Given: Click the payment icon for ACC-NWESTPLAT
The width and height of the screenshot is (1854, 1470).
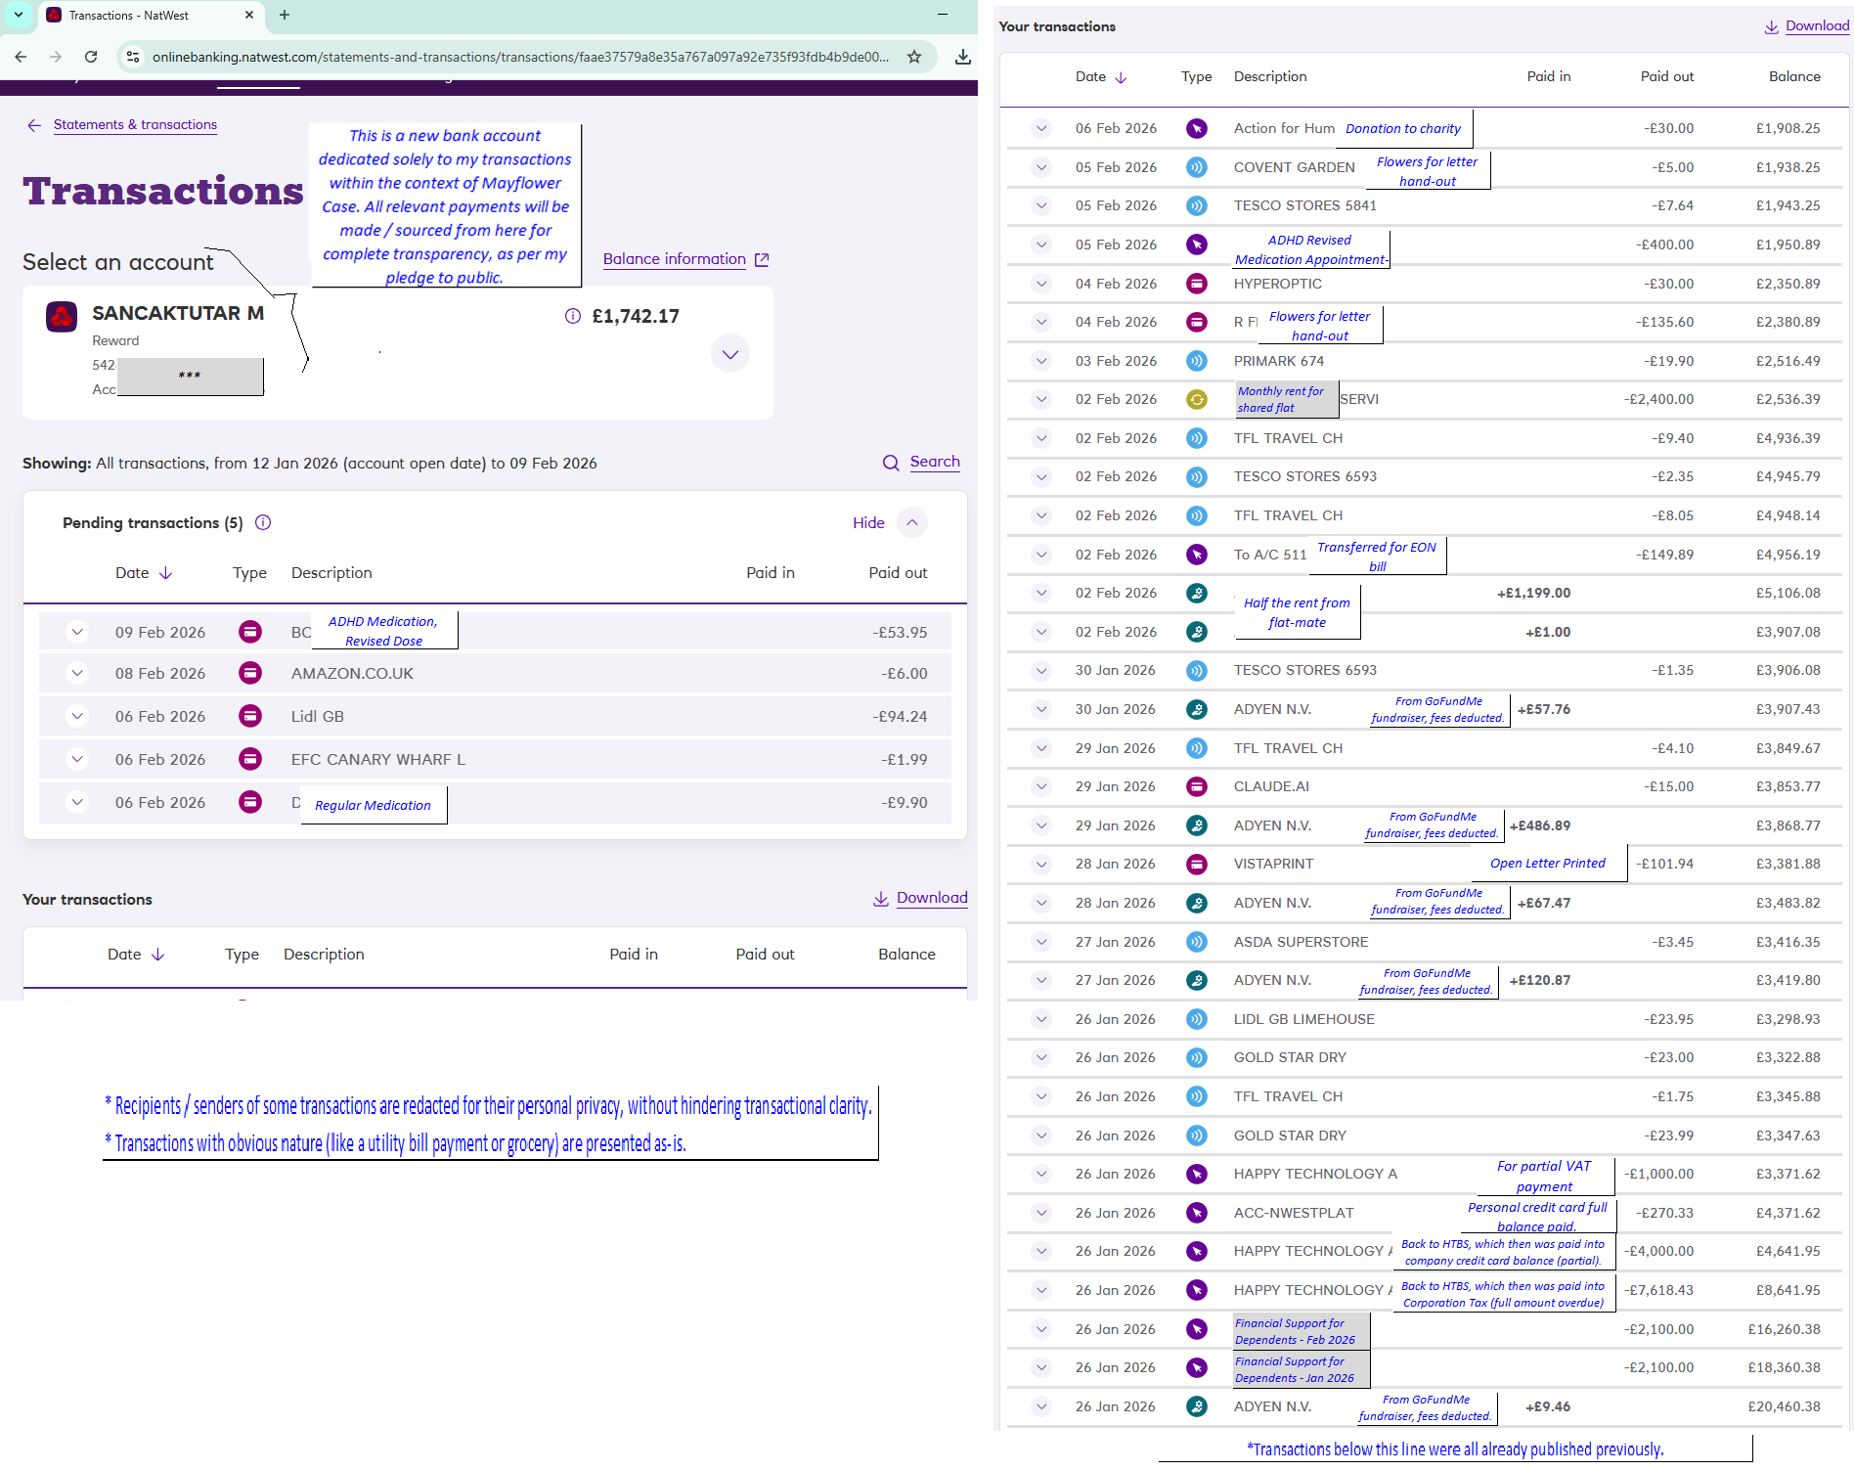Looking at the screenshot, I should tap(1196, 1213).
